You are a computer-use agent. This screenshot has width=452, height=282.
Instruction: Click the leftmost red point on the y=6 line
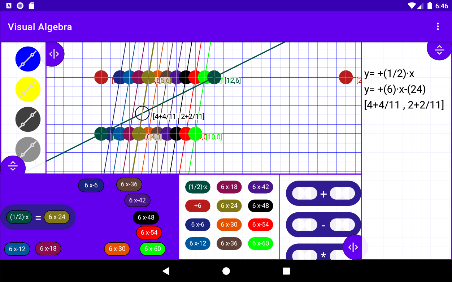101,77
